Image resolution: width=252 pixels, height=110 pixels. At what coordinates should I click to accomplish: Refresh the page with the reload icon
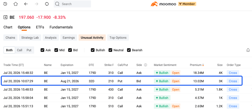(47, 4)
